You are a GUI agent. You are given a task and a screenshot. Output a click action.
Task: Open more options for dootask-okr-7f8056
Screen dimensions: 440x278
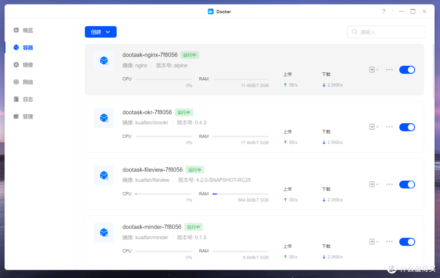(389, 127)
